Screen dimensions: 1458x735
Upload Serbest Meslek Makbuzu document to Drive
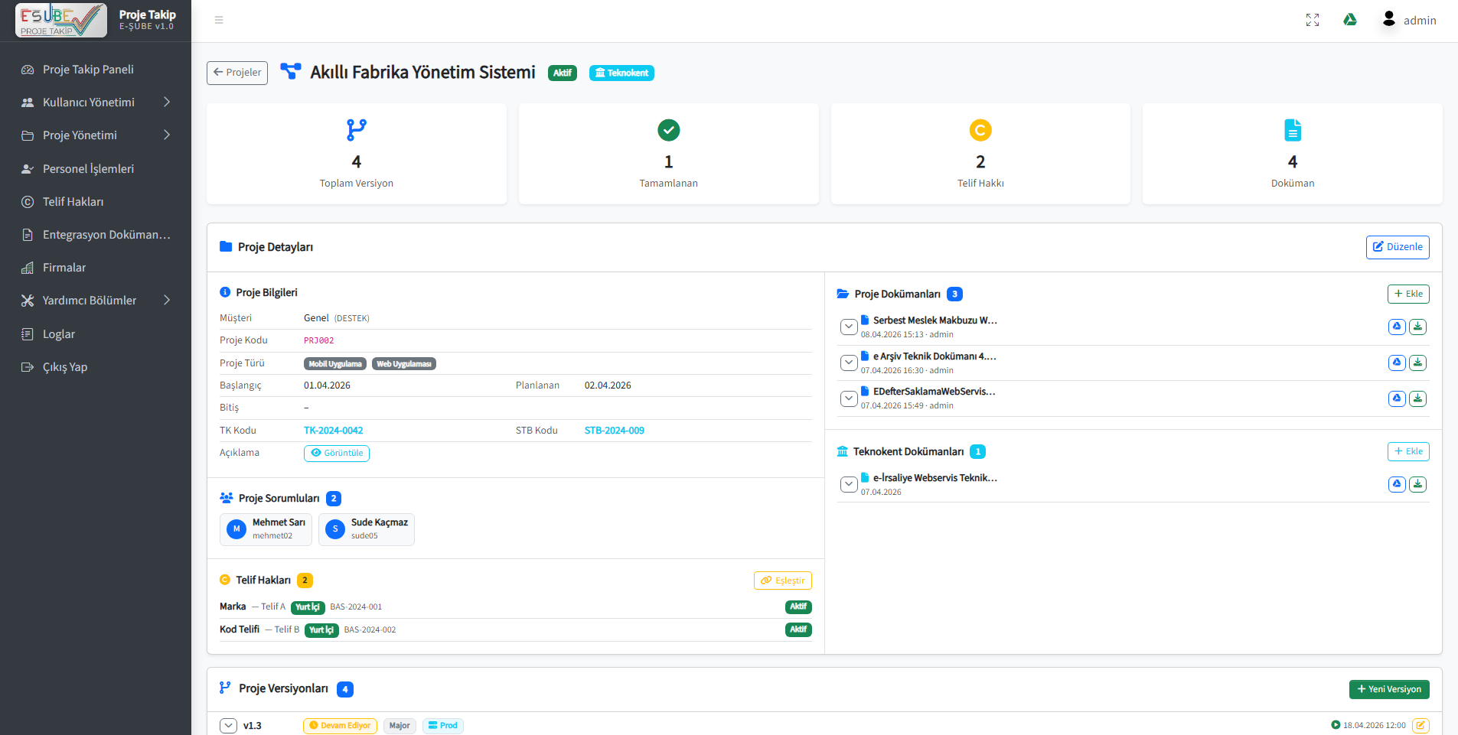click(1397, 327)
